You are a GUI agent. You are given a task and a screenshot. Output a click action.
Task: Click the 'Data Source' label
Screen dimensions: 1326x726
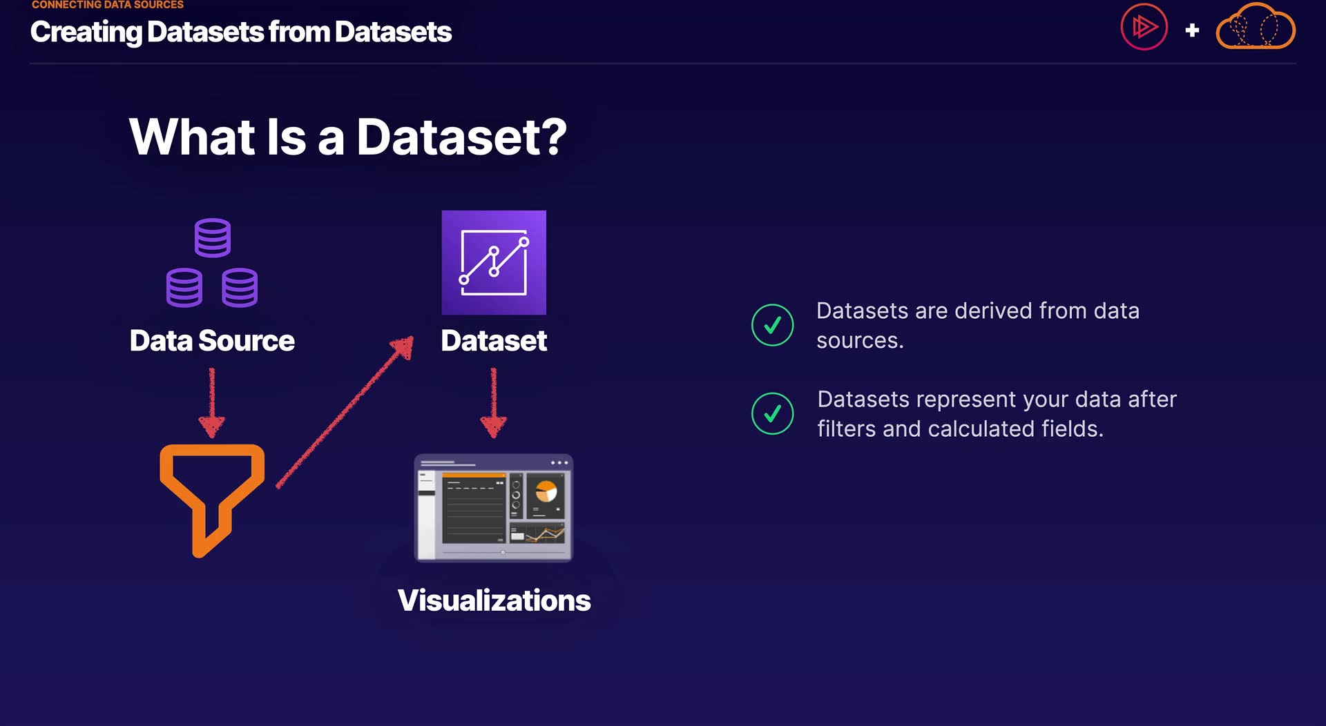212,341
